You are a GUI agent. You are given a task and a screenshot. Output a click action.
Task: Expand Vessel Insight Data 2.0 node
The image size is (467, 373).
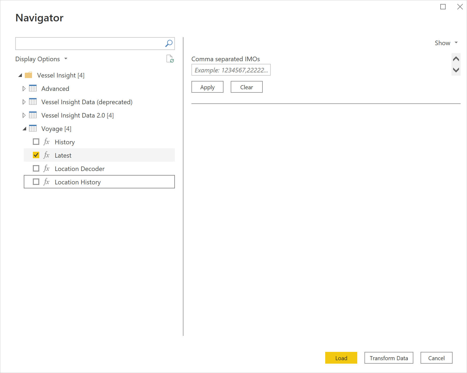click(24, 115)
